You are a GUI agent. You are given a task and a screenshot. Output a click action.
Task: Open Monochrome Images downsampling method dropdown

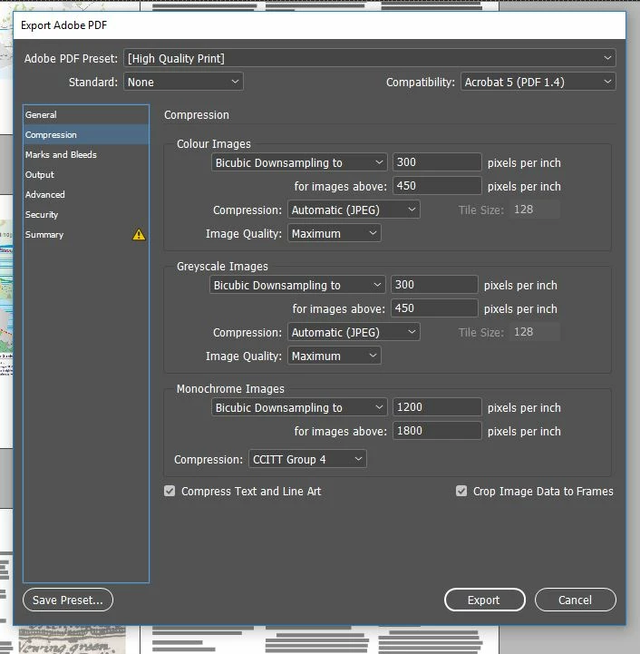click(299, 407)
